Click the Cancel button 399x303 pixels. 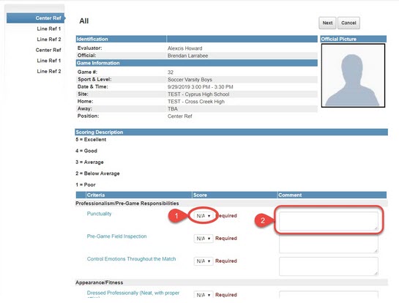coord(348,23)
